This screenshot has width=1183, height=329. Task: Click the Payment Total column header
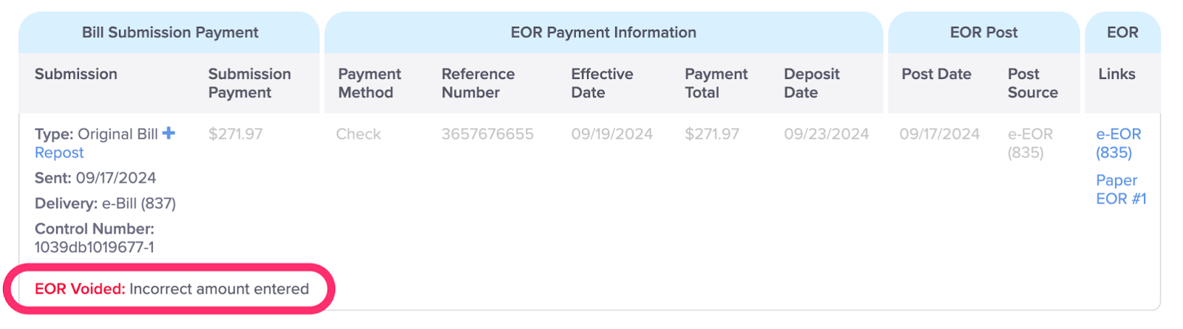[x=716, y=83]
